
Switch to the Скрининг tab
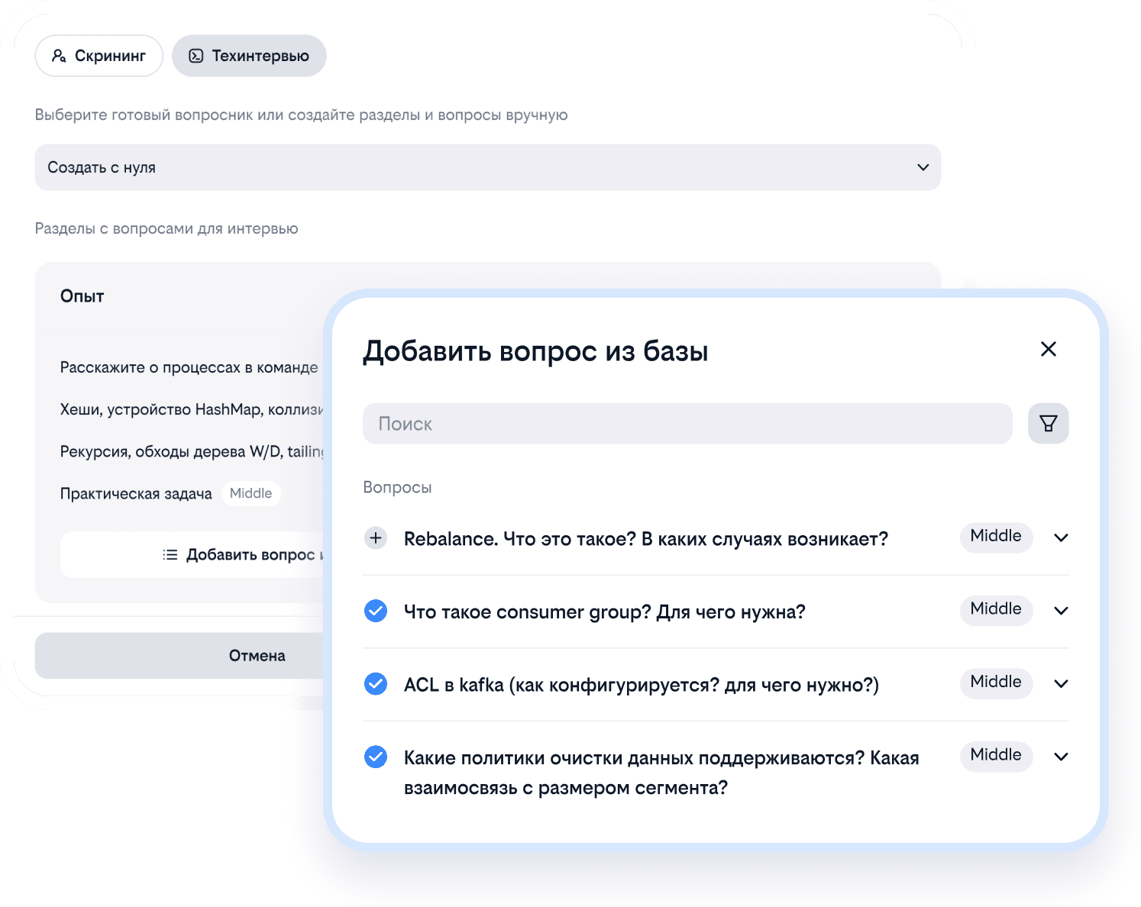click(99, 56)
